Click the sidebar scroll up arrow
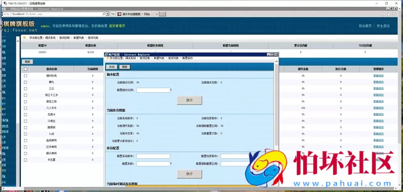The width and height of the screenshot is (403, 192). click(18, 41)
